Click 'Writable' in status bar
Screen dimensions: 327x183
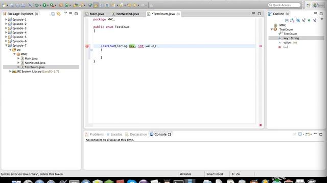(x=185, y=174)
